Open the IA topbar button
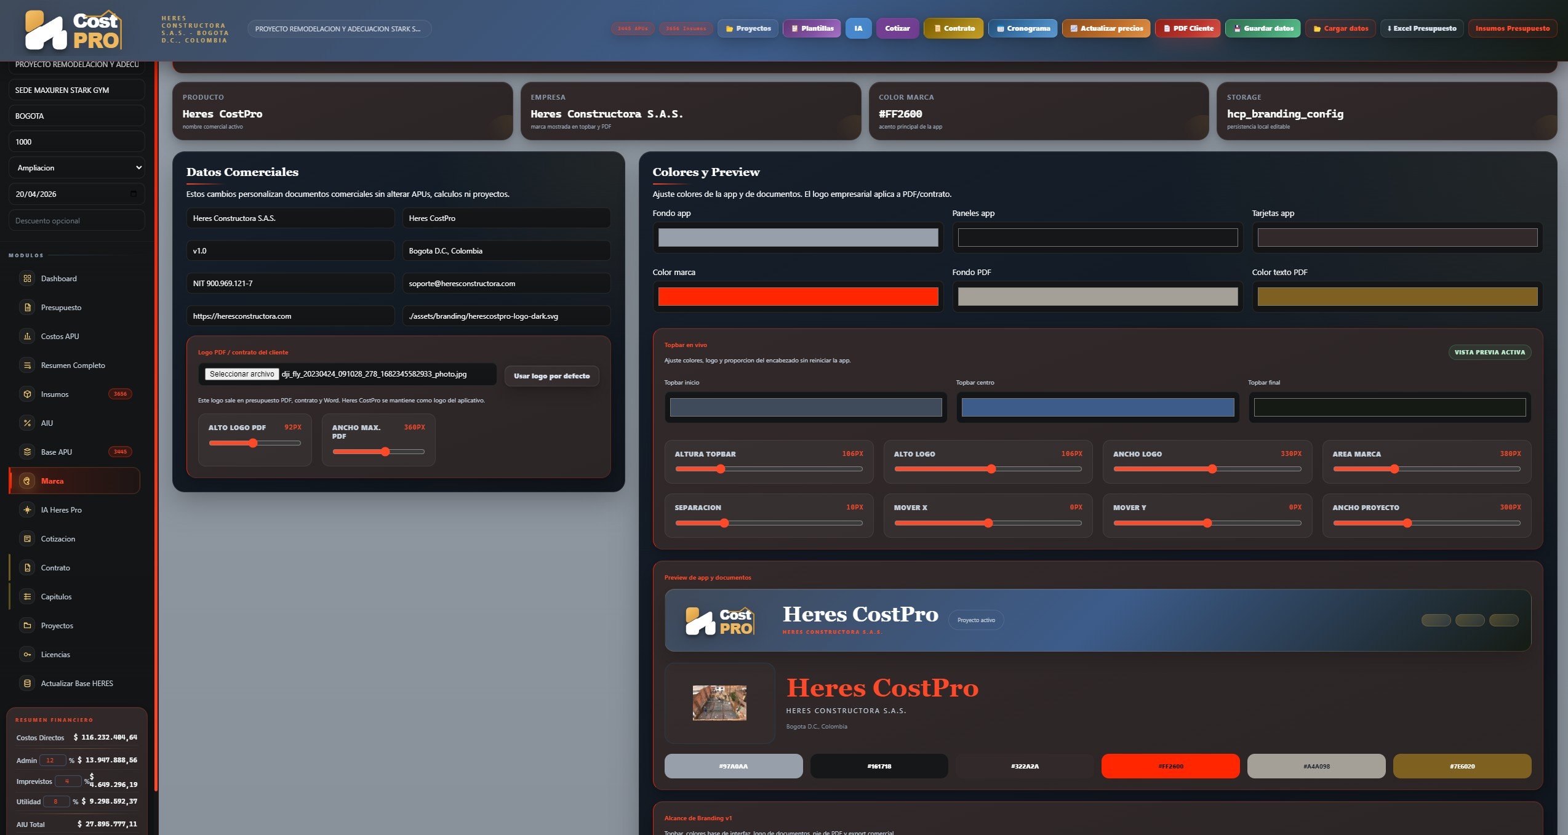This screenshot has height=835, width=1568. point(858,28)
